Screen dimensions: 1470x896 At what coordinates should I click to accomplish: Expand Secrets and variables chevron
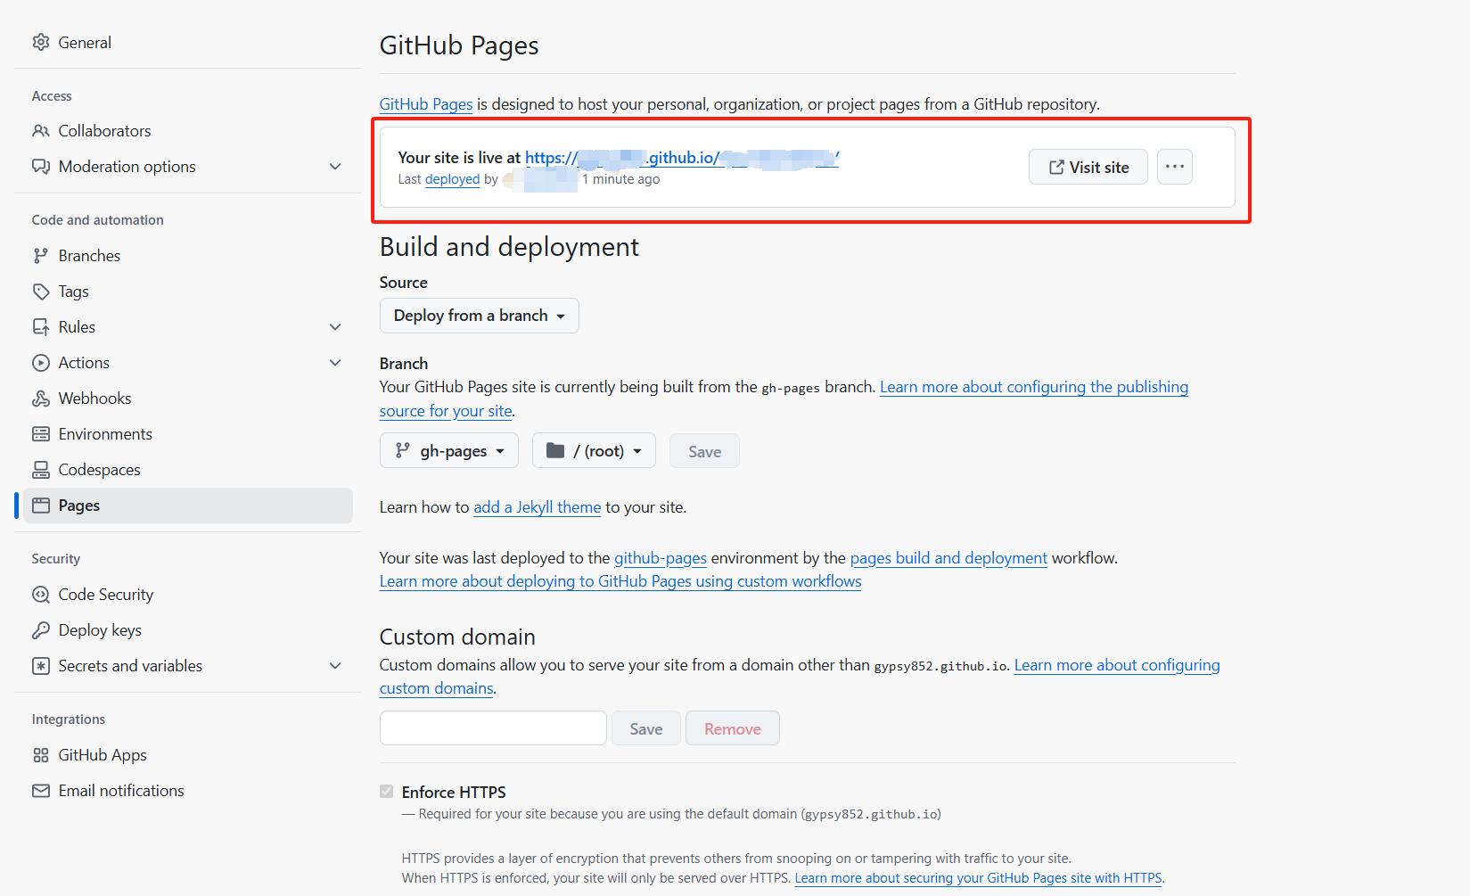point(335,666)
